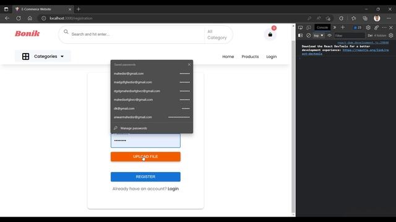
Task: Click the search magnifier icon
Action: (x=66, y=31)
